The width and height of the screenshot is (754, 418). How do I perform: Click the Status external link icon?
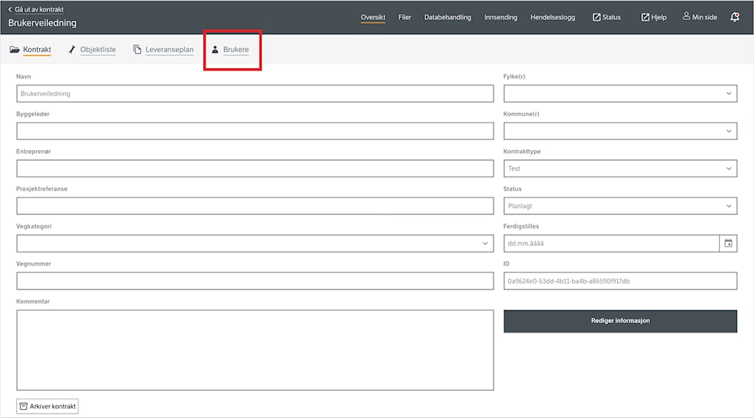pos(596,17)
